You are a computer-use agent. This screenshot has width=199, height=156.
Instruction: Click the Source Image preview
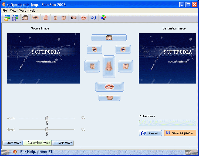43,58
